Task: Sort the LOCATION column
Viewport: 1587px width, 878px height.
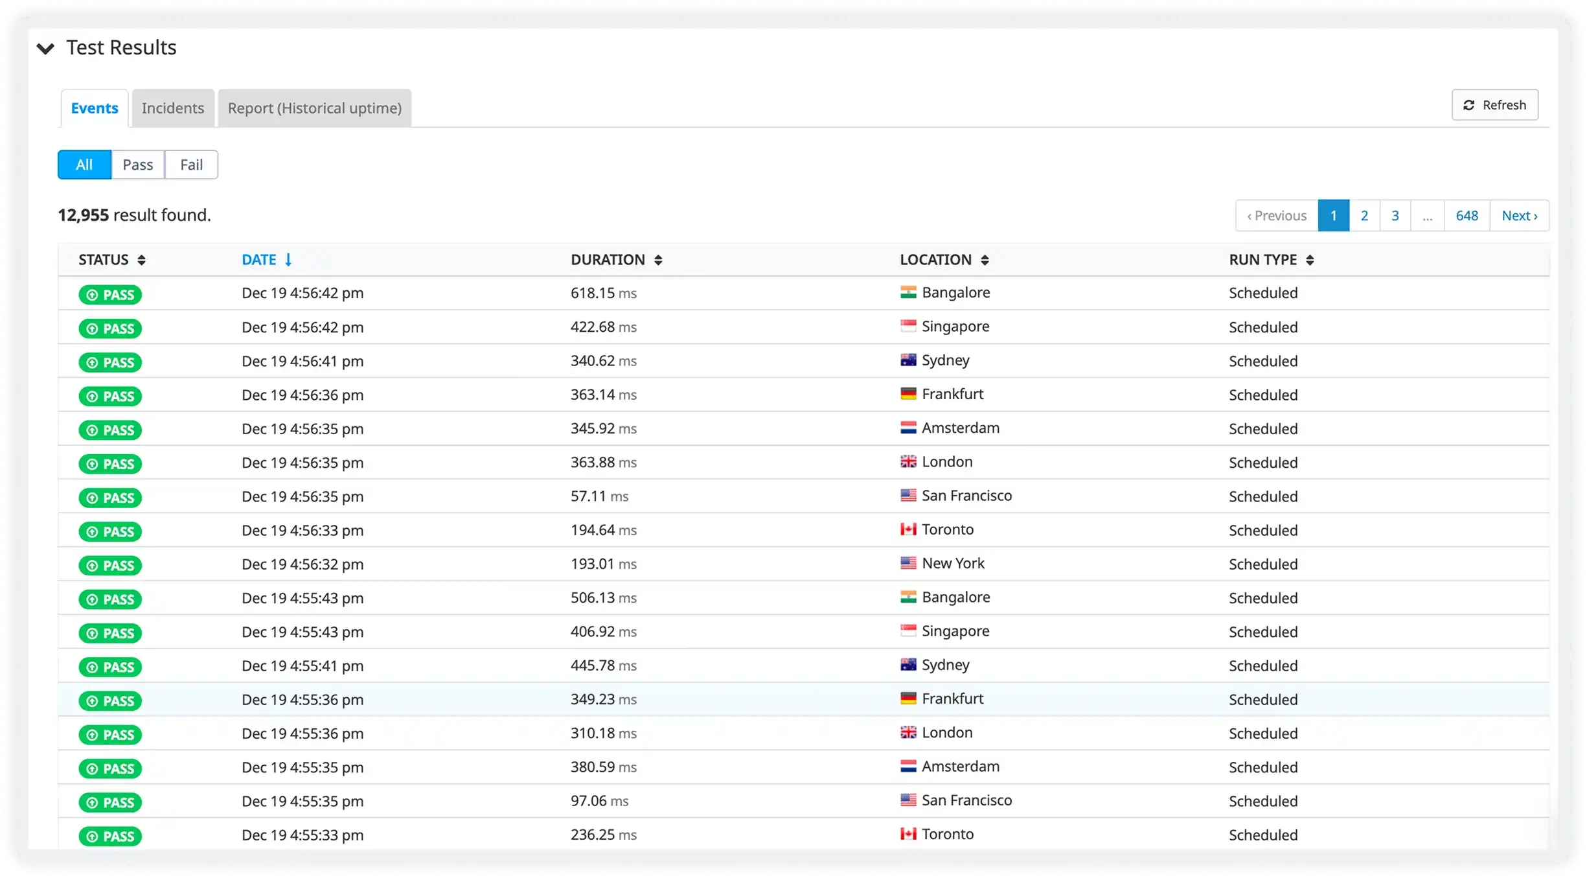Action: [986, 260]
